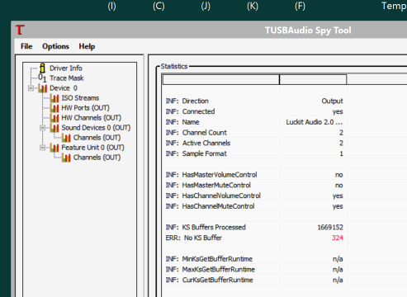Click INF: HasMasterVolumeControl label
The image size is (407, 297).
pos(211,175)
